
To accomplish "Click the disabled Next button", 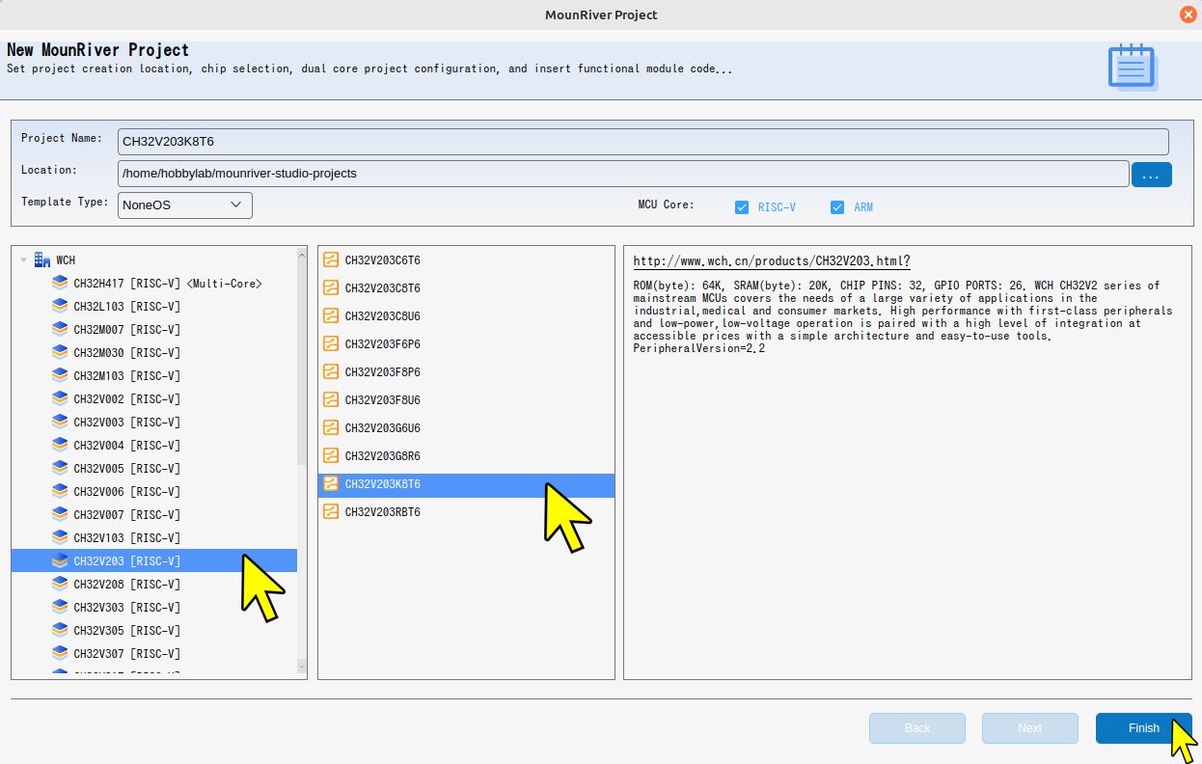I will (x=1030, y=728).
